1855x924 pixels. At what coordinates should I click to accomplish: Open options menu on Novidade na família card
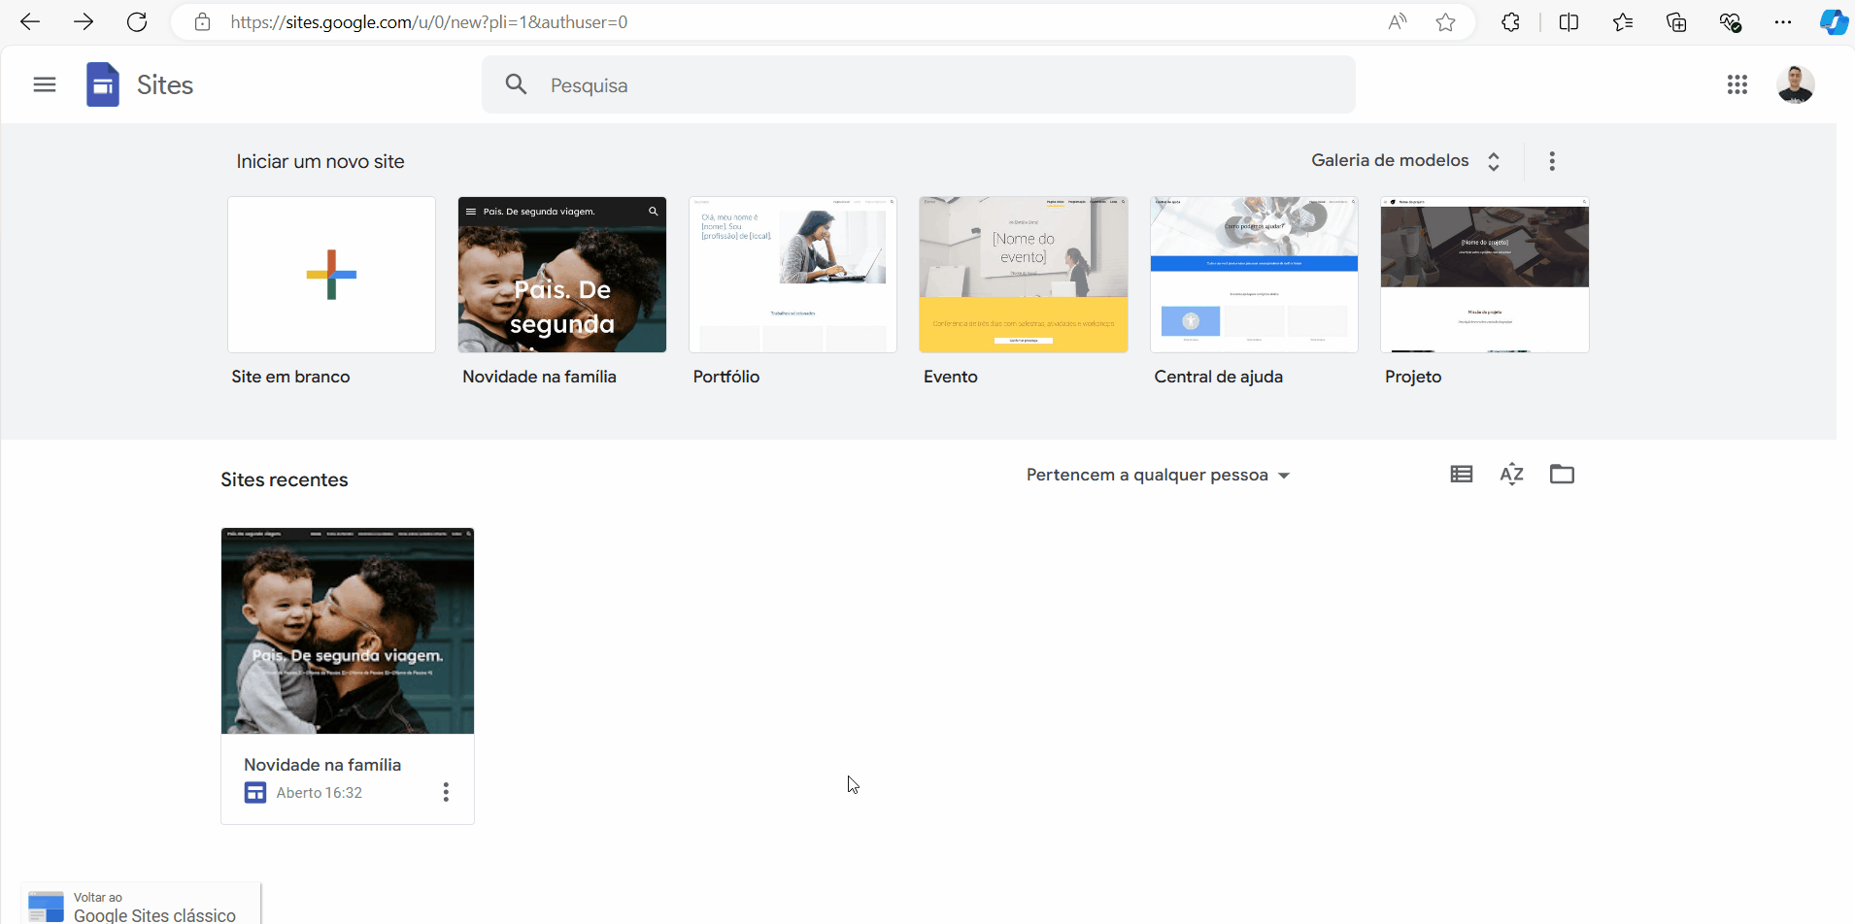pyautogui.click(x=446, y=792)
